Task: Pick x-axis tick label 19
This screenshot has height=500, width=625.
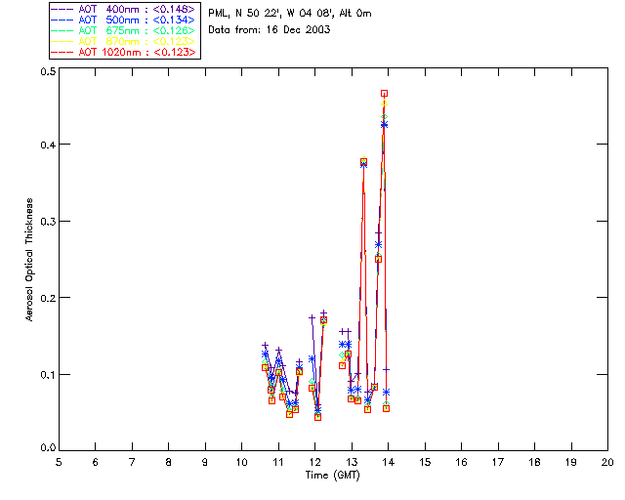Action: (571, 462)
